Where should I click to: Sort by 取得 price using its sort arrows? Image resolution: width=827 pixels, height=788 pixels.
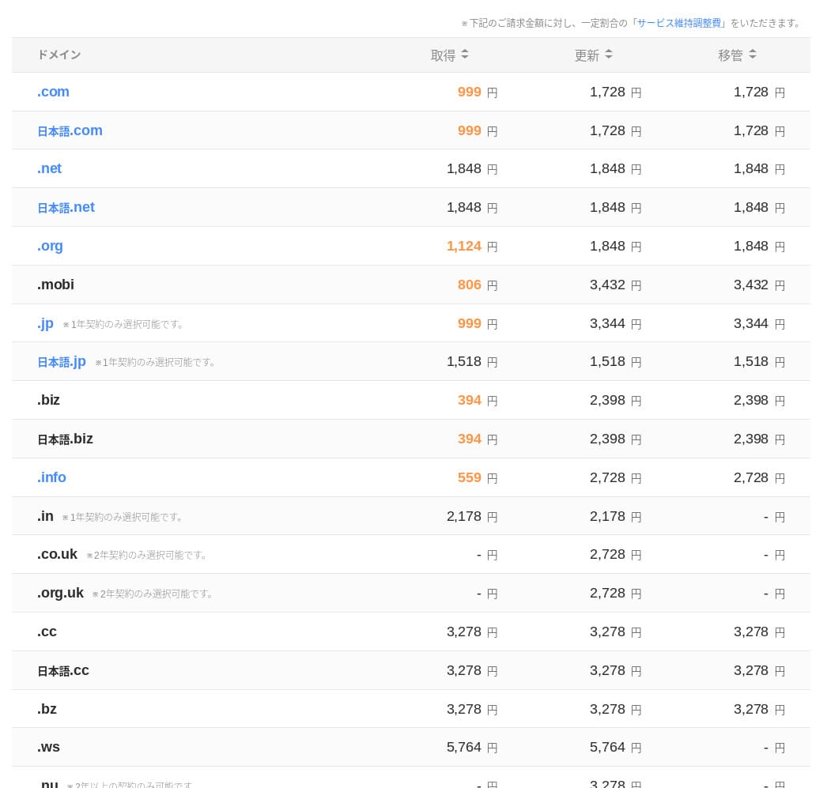[465, 55]
